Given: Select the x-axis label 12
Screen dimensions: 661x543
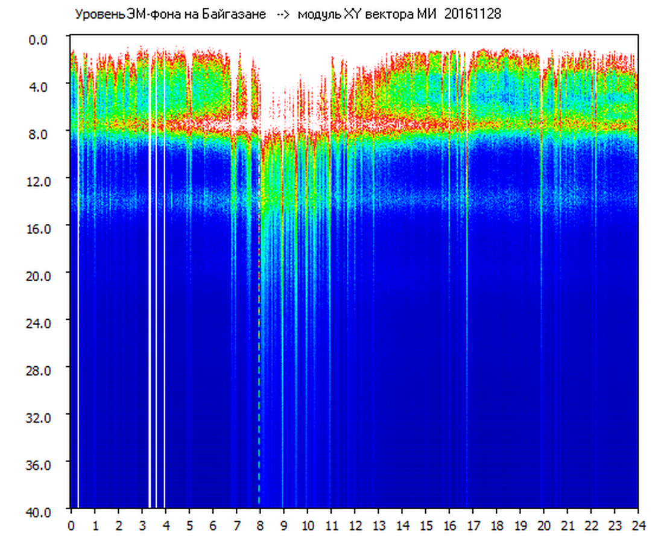Looking at the screenshot, I should 355,525.
